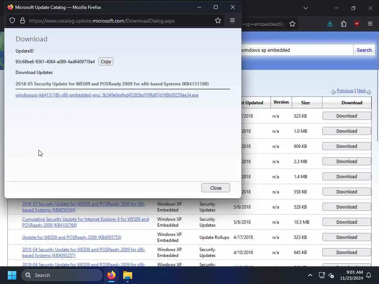Screen dimensions: 379x284
Task: Close the Download dialog with Close button
Action: point(216,188)
